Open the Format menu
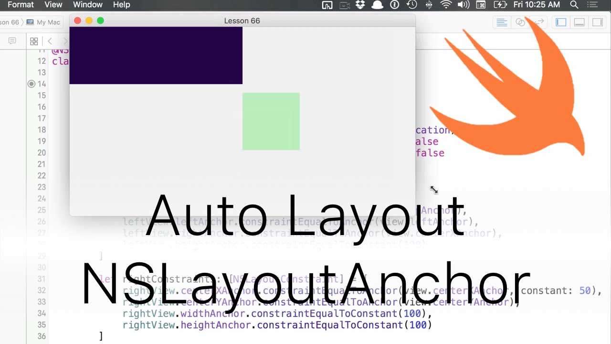 [x=21, y=5]
